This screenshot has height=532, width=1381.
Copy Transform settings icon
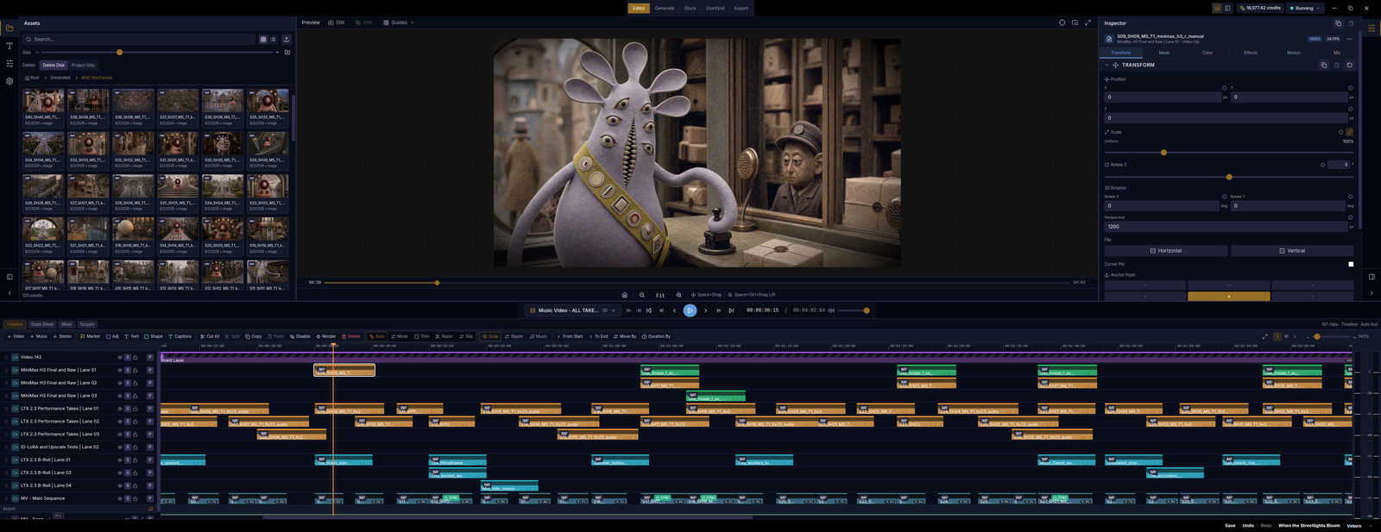tap(1324, 65)
